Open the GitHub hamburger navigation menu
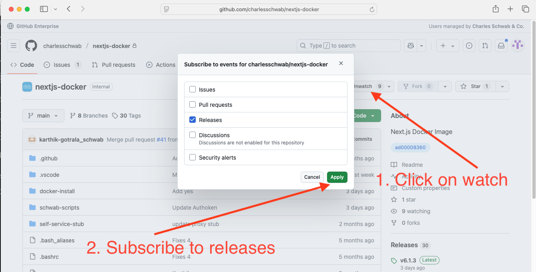Screen dimensions: 536x272 click(13, 46)
